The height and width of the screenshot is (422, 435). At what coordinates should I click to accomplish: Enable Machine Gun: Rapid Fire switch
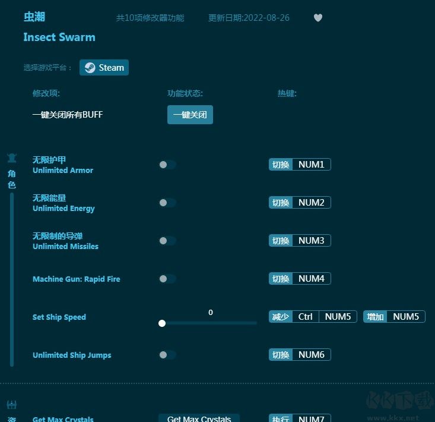(x=167, y=279)
